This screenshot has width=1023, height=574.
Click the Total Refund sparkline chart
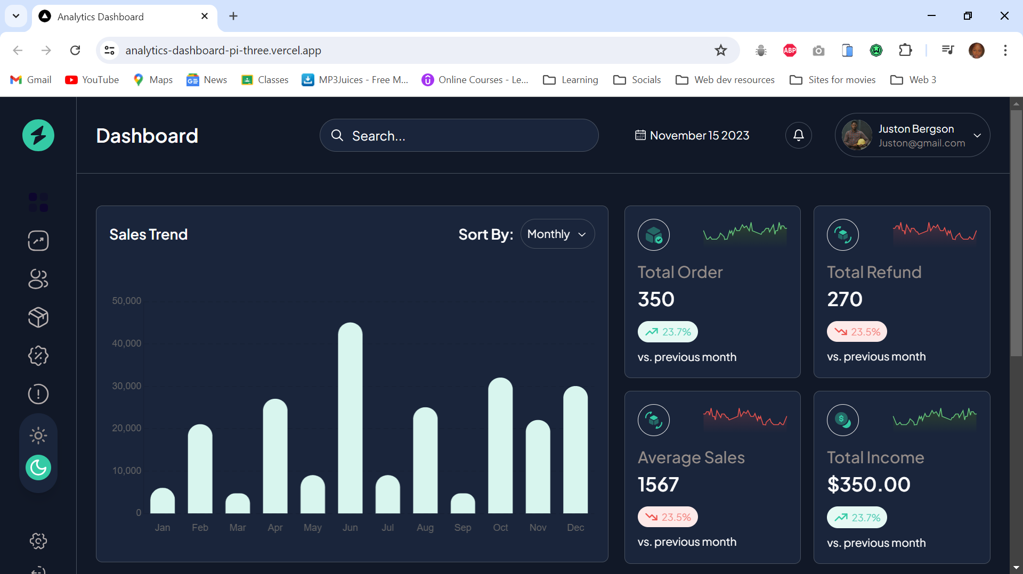pos(935,233)
